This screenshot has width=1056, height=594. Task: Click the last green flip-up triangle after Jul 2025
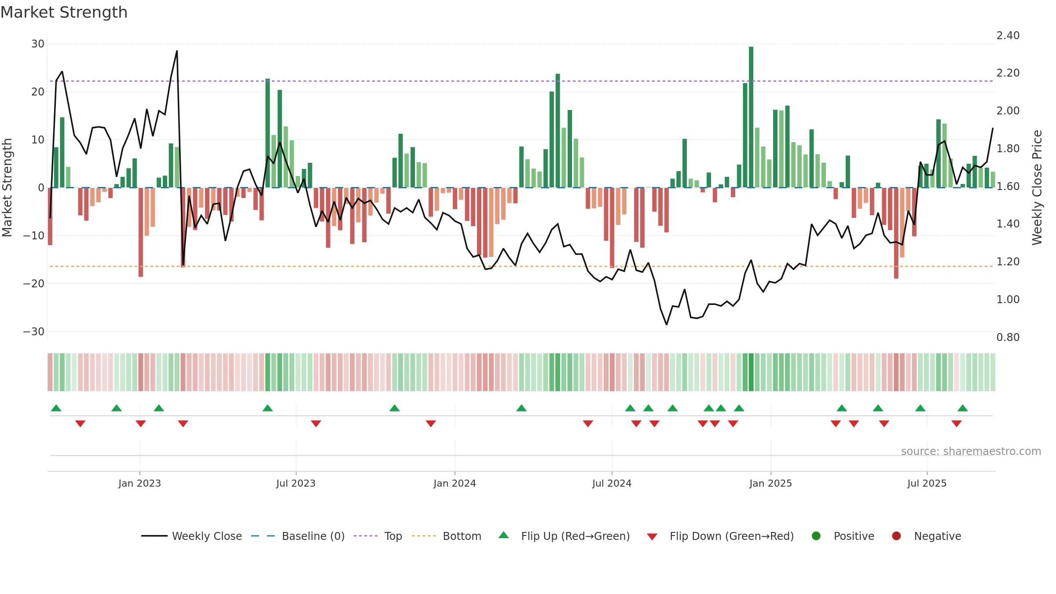(963, 408)
